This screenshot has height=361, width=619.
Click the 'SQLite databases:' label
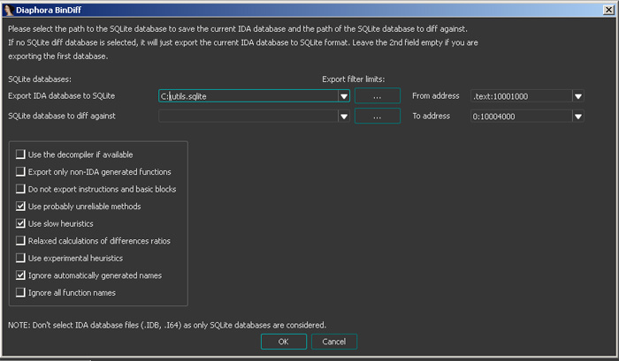point(40,79)
